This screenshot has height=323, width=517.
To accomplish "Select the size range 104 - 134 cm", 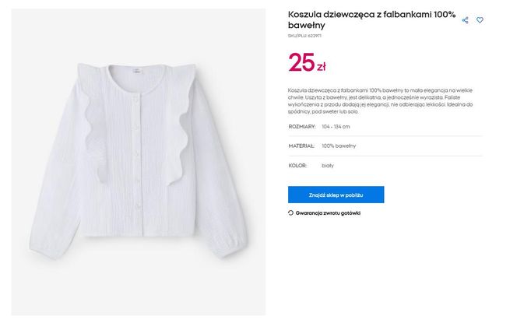I will tap(336, 127).
